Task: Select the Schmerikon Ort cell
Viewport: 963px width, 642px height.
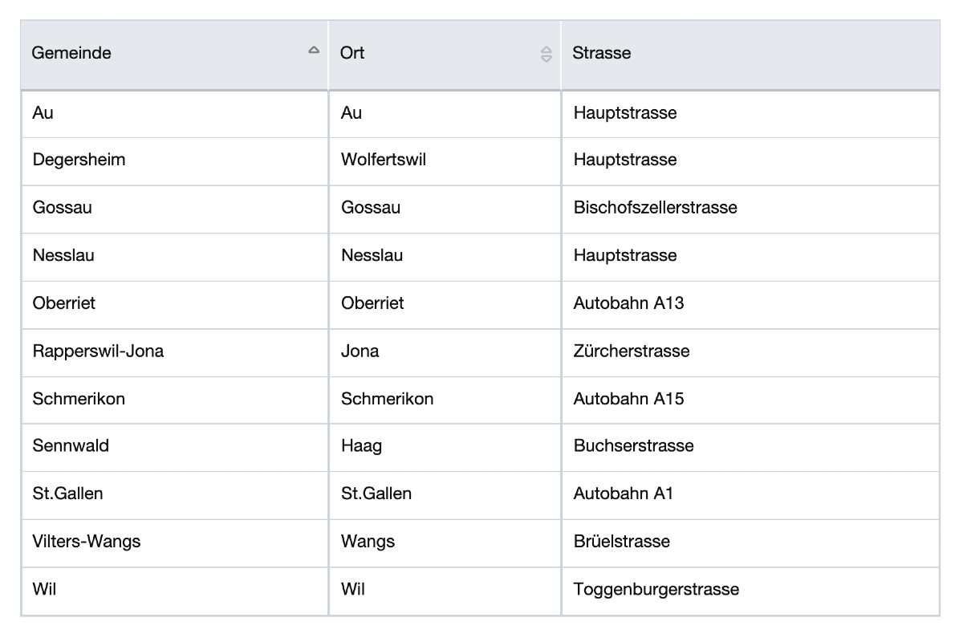Action: coord(387,399)
